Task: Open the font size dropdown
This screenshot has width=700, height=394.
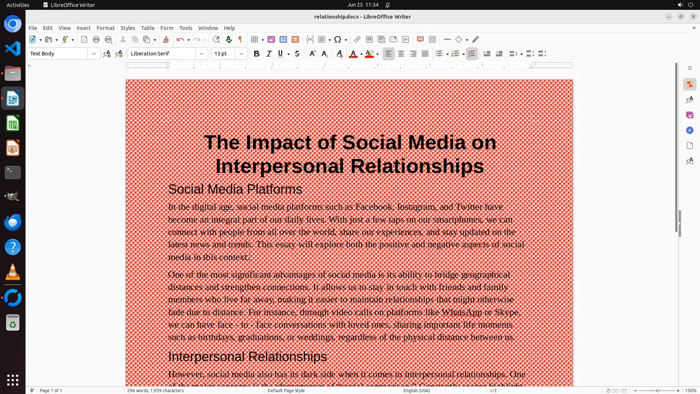Action: pyautogui.click(x=241, y=54)
